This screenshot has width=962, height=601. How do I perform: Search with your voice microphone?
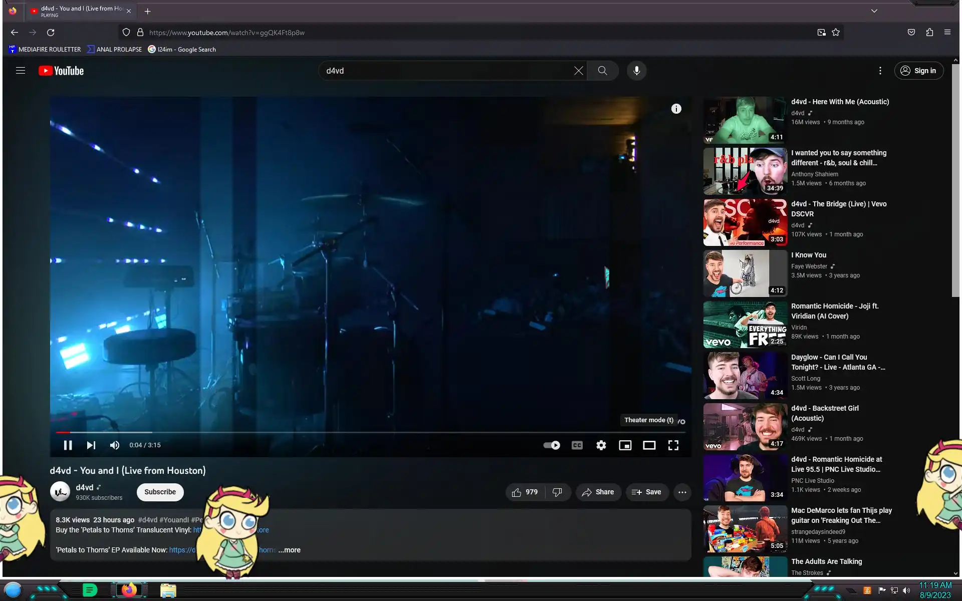[636, 71]
